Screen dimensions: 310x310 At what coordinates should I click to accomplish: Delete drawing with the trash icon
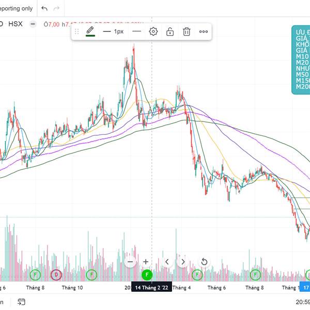coord(187,32)
